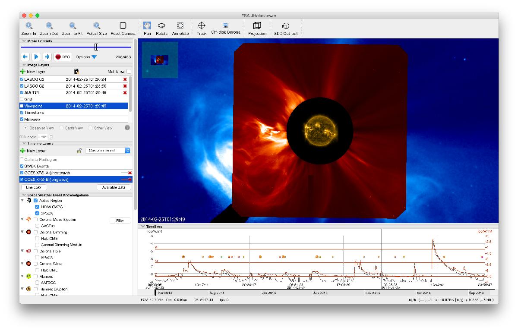Screen dimensions: 518x331
Task: Click the Line color button
Action: pyautogui.click(x=34, y=187)
